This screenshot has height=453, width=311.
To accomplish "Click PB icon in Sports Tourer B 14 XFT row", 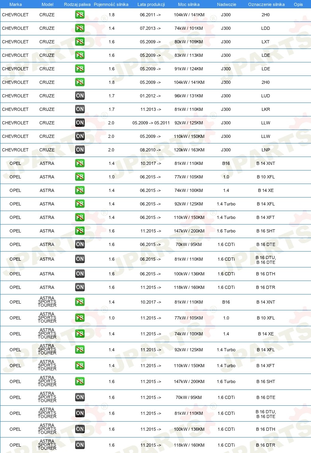I will [x=80, y=366].
